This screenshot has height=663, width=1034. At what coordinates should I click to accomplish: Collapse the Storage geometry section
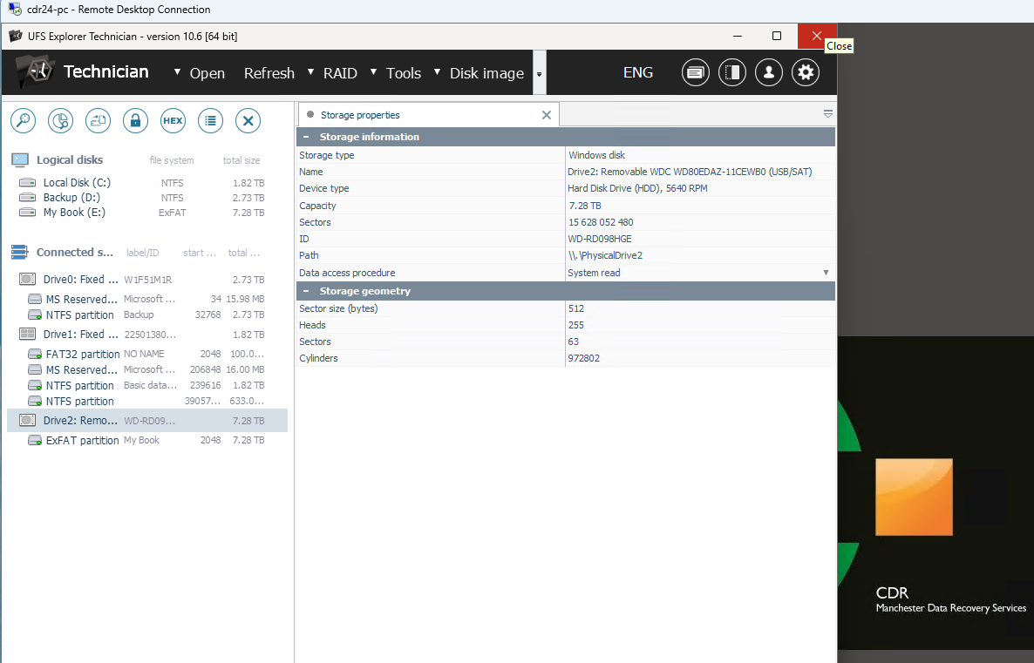tap(306, 291)
